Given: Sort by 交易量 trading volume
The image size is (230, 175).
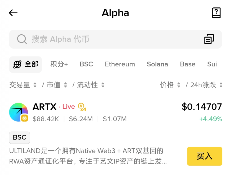Looking at the screenshot, I should (x=23, y=85).
